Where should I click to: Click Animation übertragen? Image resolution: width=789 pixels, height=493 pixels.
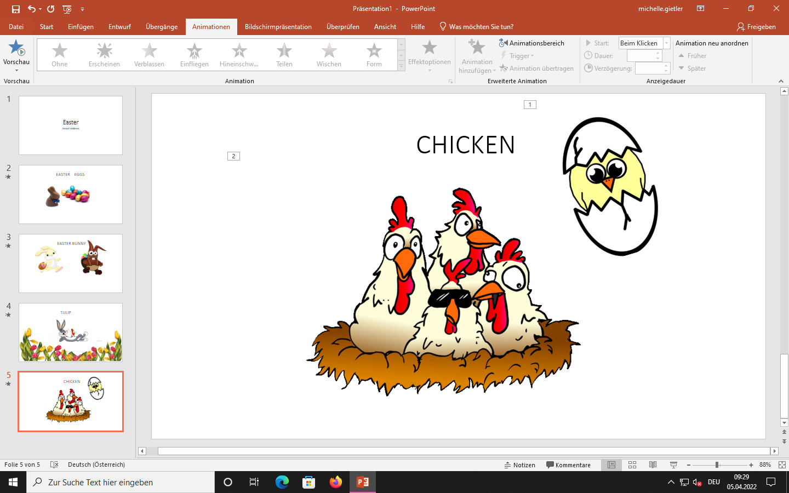click(x=536, y=68)
